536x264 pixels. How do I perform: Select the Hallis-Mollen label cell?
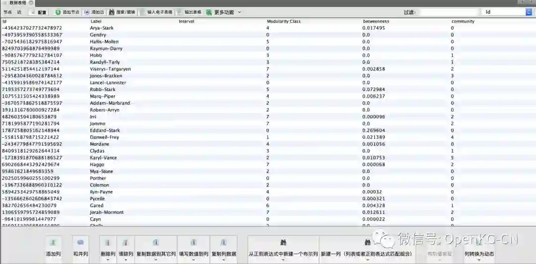click(x=104, y=42)
